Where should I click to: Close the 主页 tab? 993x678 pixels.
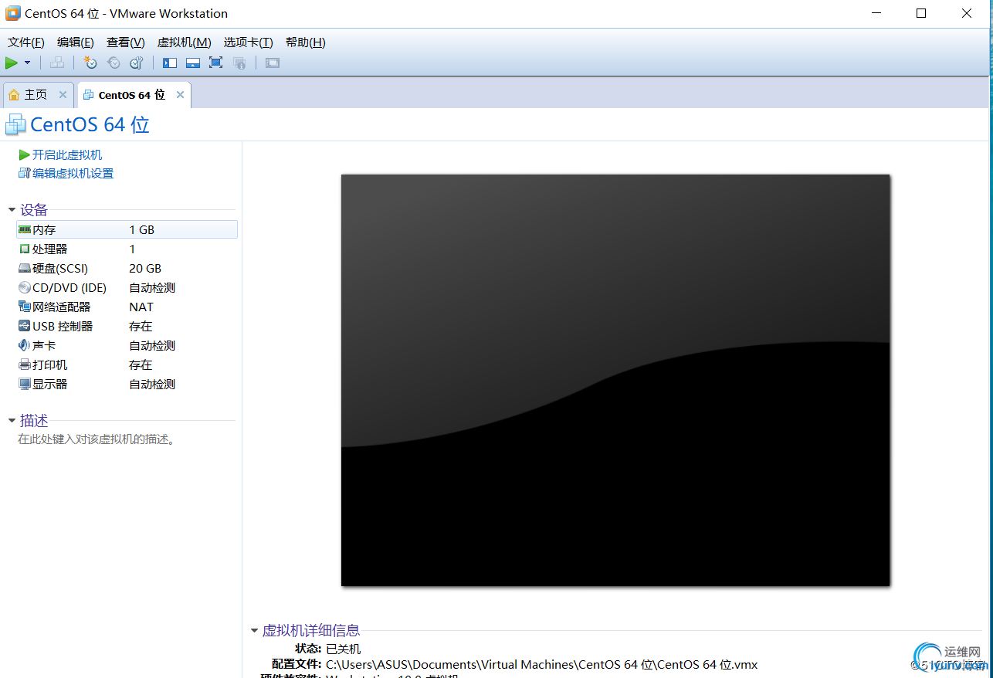(x=63, y=94)
